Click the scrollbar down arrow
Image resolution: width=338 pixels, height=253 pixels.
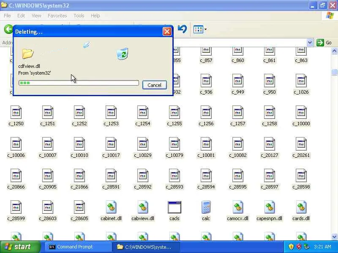click(334, 237)
